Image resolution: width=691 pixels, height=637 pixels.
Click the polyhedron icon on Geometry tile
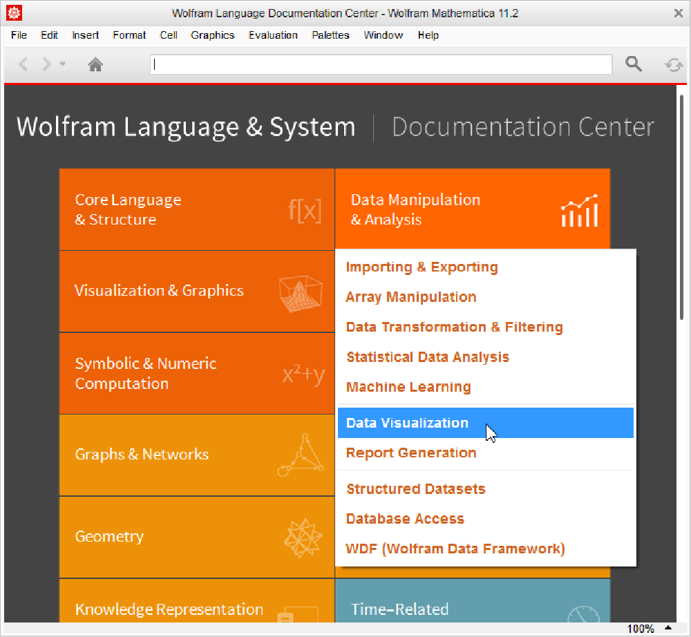coord(303,538)
